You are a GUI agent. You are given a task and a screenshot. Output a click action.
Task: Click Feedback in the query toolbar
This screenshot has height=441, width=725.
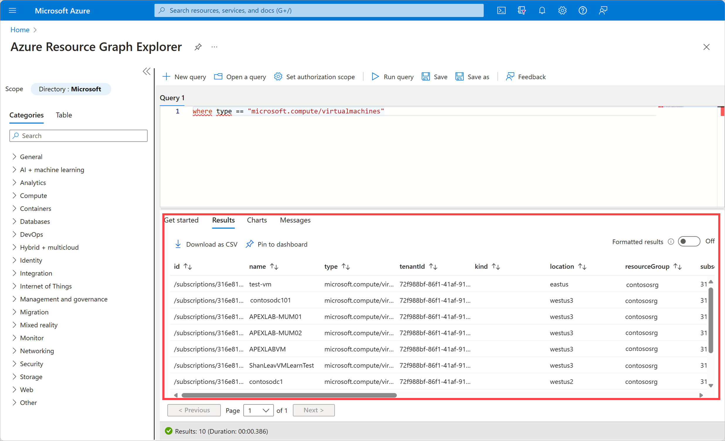(525, 77)
